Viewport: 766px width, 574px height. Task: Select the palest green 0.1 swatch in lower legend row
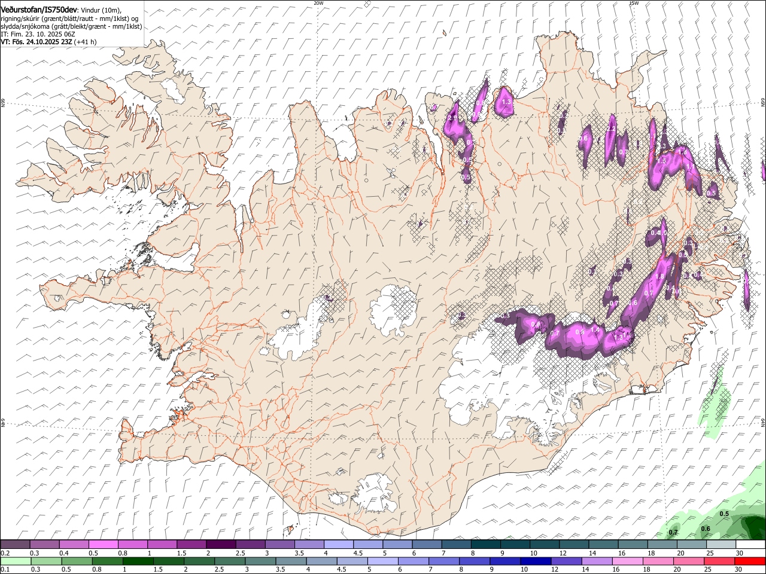click(16, 561)
